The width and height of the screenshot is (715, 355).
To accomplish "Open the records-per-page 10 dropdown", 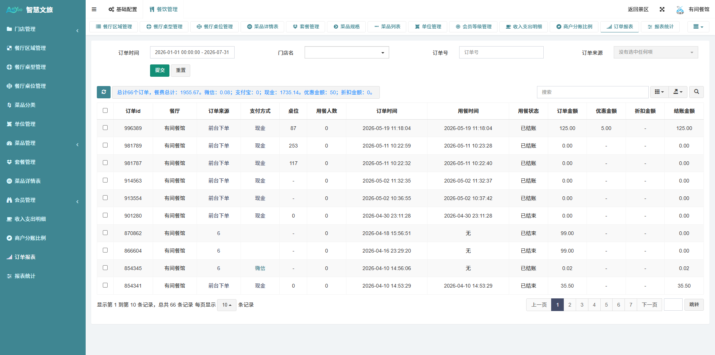I will coord(226,305).
